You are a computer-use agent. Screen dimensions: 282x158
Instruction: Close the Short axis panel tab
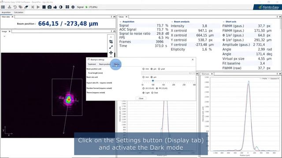(212, 74)
